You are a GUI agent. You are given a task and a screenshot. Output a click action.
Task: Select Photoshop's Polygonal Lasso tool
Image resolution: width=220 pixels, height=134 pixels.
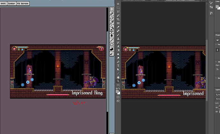pos(118,11)
